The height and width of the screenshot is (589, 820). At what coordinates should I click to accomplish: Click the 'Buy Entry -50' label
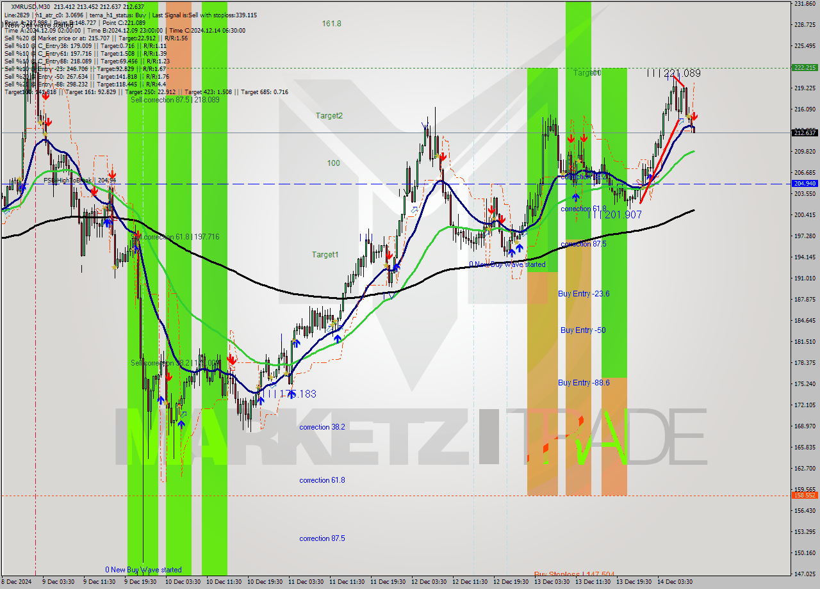pyautogui.click(x=583, y=330)
